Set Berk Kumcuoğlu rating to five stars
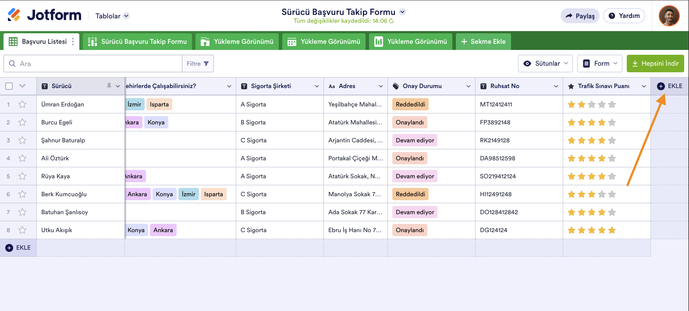The height and width of the screenshot is (311, 689). tap(612, 194)
